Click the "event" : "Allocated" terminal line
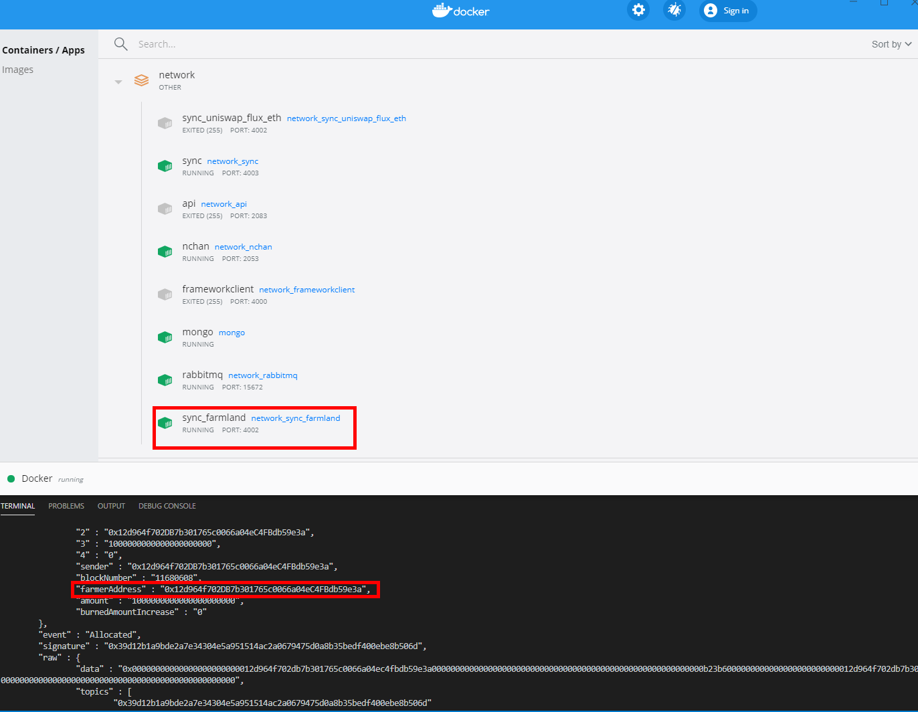 click(90, 635)
